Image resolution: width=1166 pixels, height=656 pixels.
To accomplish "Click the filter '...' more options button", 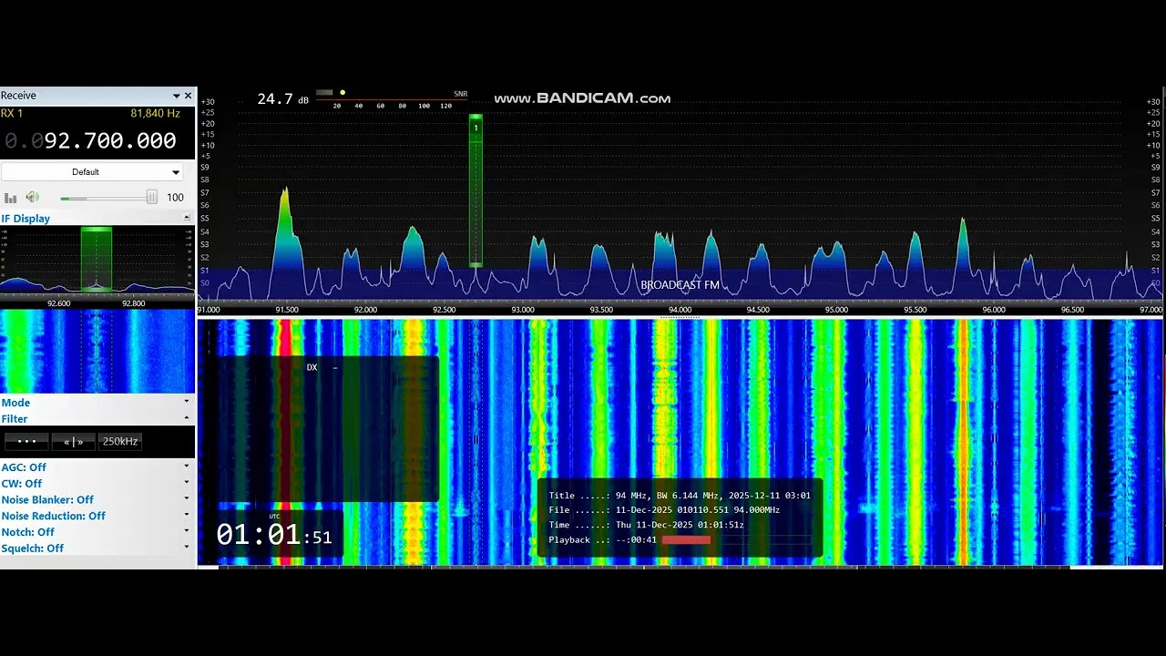I will coord(26,441).
